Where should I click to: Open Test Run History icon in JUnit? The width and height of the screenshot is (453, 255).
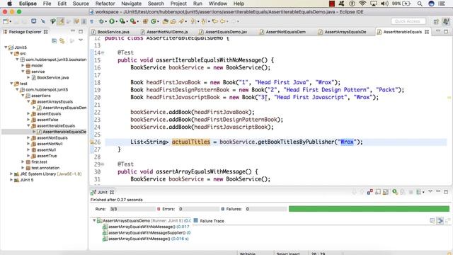[x=418, y=192]
